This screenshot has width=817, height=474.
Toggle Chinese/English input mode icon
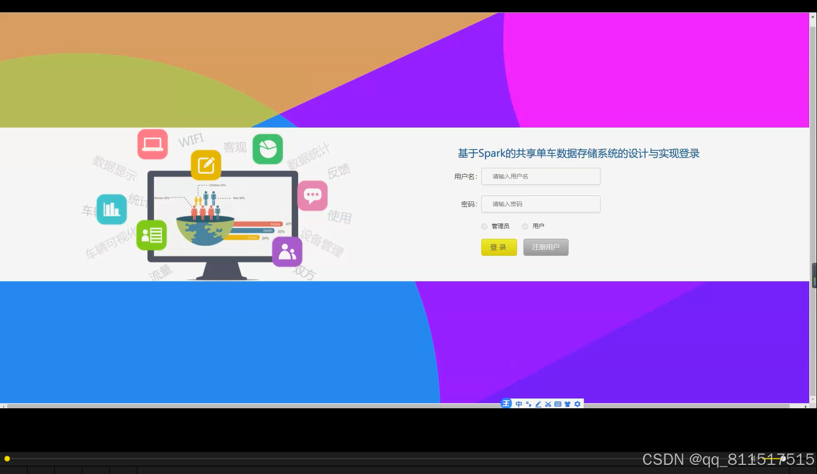pos(519,404)
